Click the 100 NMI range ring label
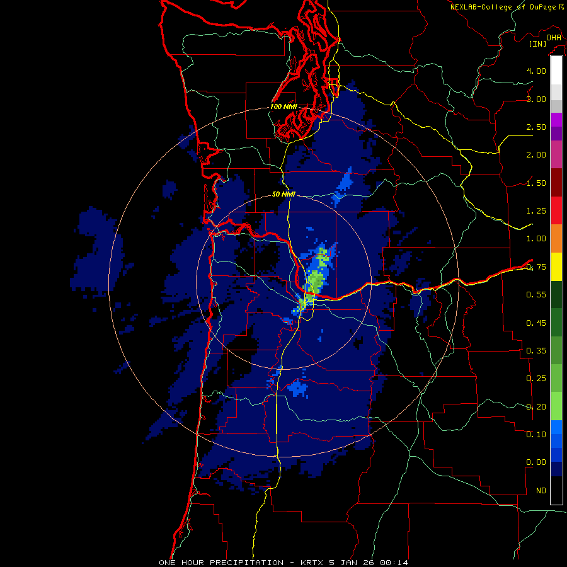The image size is (567, 567). [284, 106]
